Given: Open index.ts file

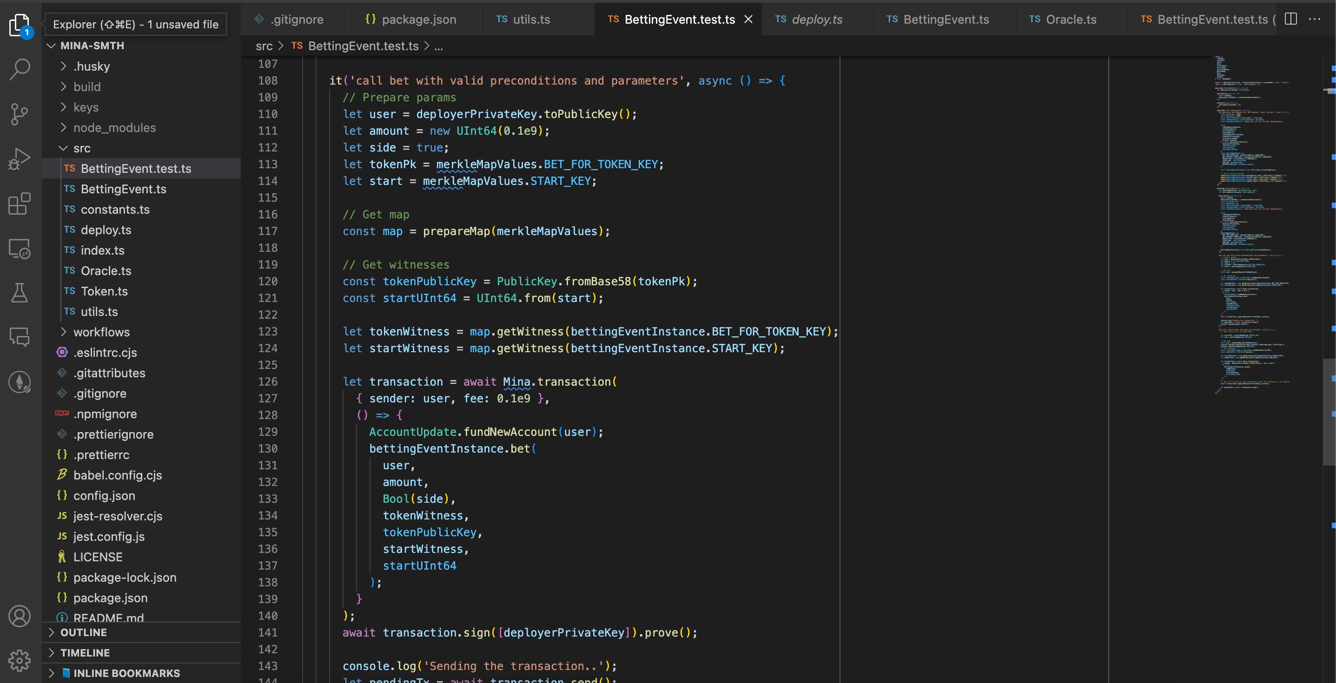Looking at the screenshot, I should pos(141,250).
